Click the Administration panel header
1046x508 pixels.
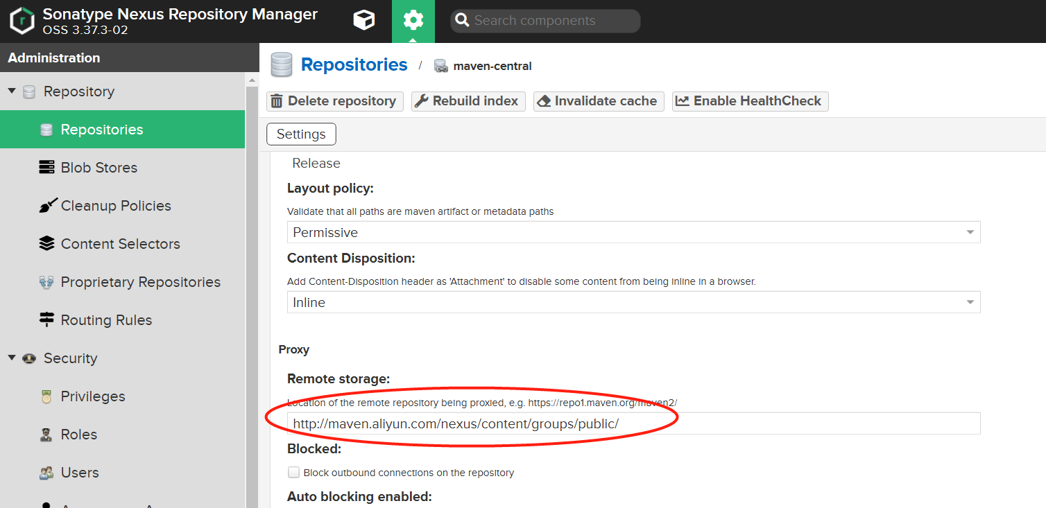(x=129, y=58)
